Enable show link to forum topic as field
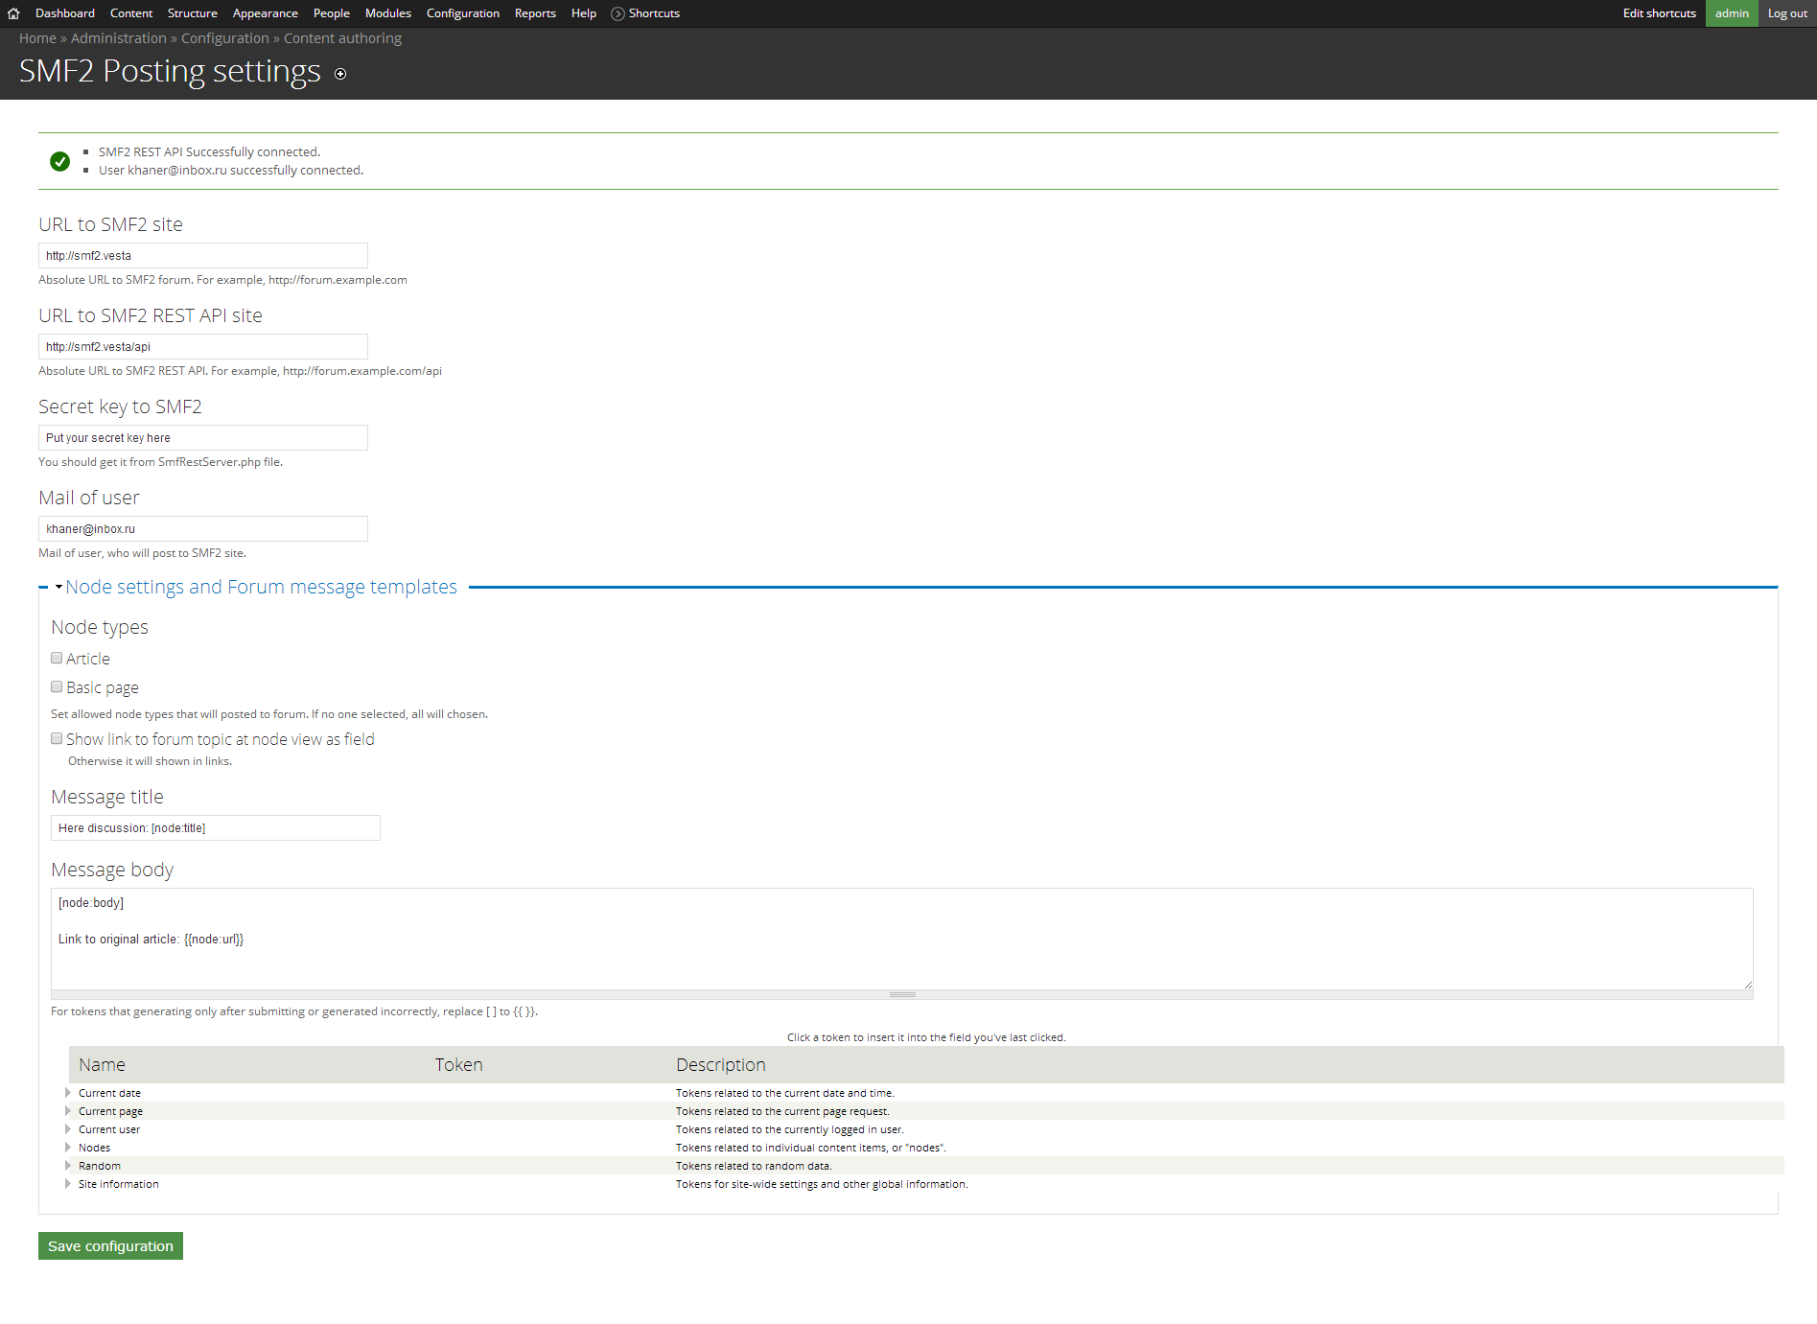This screenshot has width=1817, height=1324. pos(57,738)
